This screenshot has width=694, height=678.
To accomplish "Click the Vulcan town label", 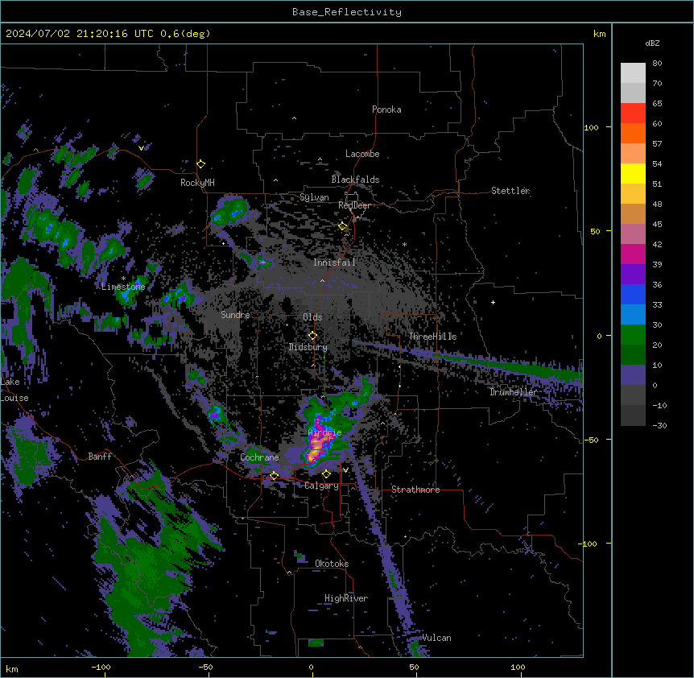I will tap(436, 638).
